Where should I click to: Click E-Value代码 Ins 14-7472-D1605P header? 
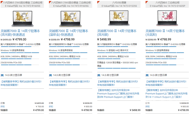167,6
